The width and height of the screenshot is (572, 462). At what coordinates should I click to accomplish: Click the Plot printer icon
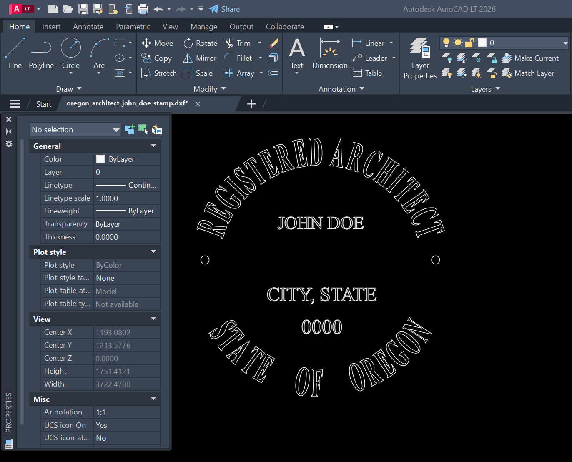(x=143, y=9)
